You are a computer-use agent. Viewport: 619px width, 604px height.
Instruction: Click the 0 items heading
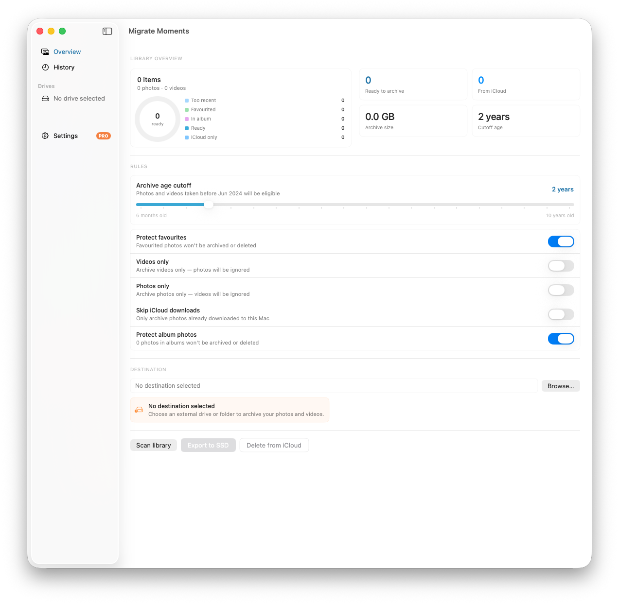[x=149, y=80]
